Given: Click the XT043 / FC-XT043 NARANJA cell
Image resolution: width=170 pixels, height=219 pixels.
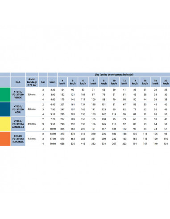Looking at the screenshot, I should (18, 139).
